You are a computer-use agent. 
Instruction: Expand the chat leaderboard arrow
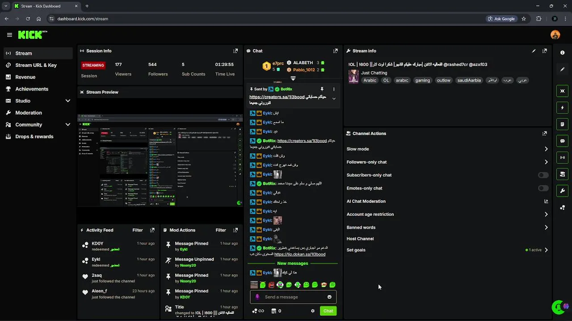point(293,78)
